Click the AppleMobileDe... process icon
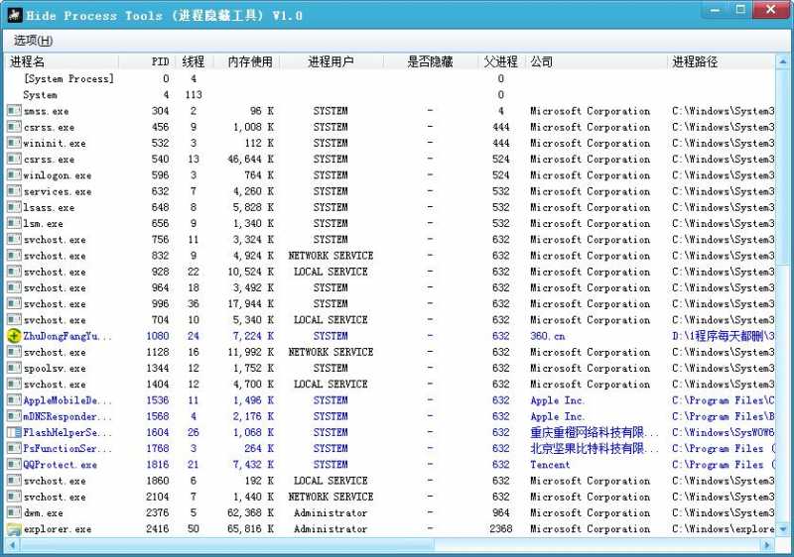Viewport: 794px width, 557px height. click(14, 400)
